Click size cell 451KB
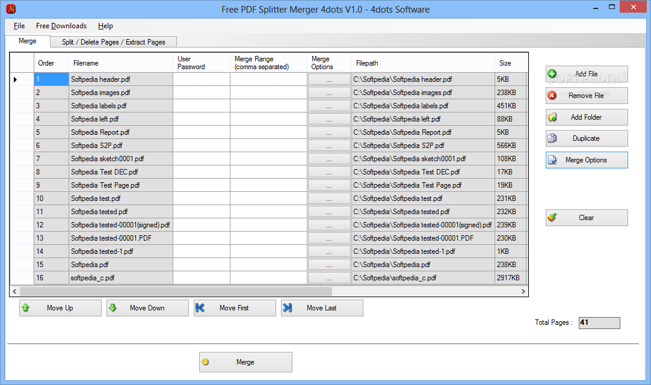 pos(511,106)
